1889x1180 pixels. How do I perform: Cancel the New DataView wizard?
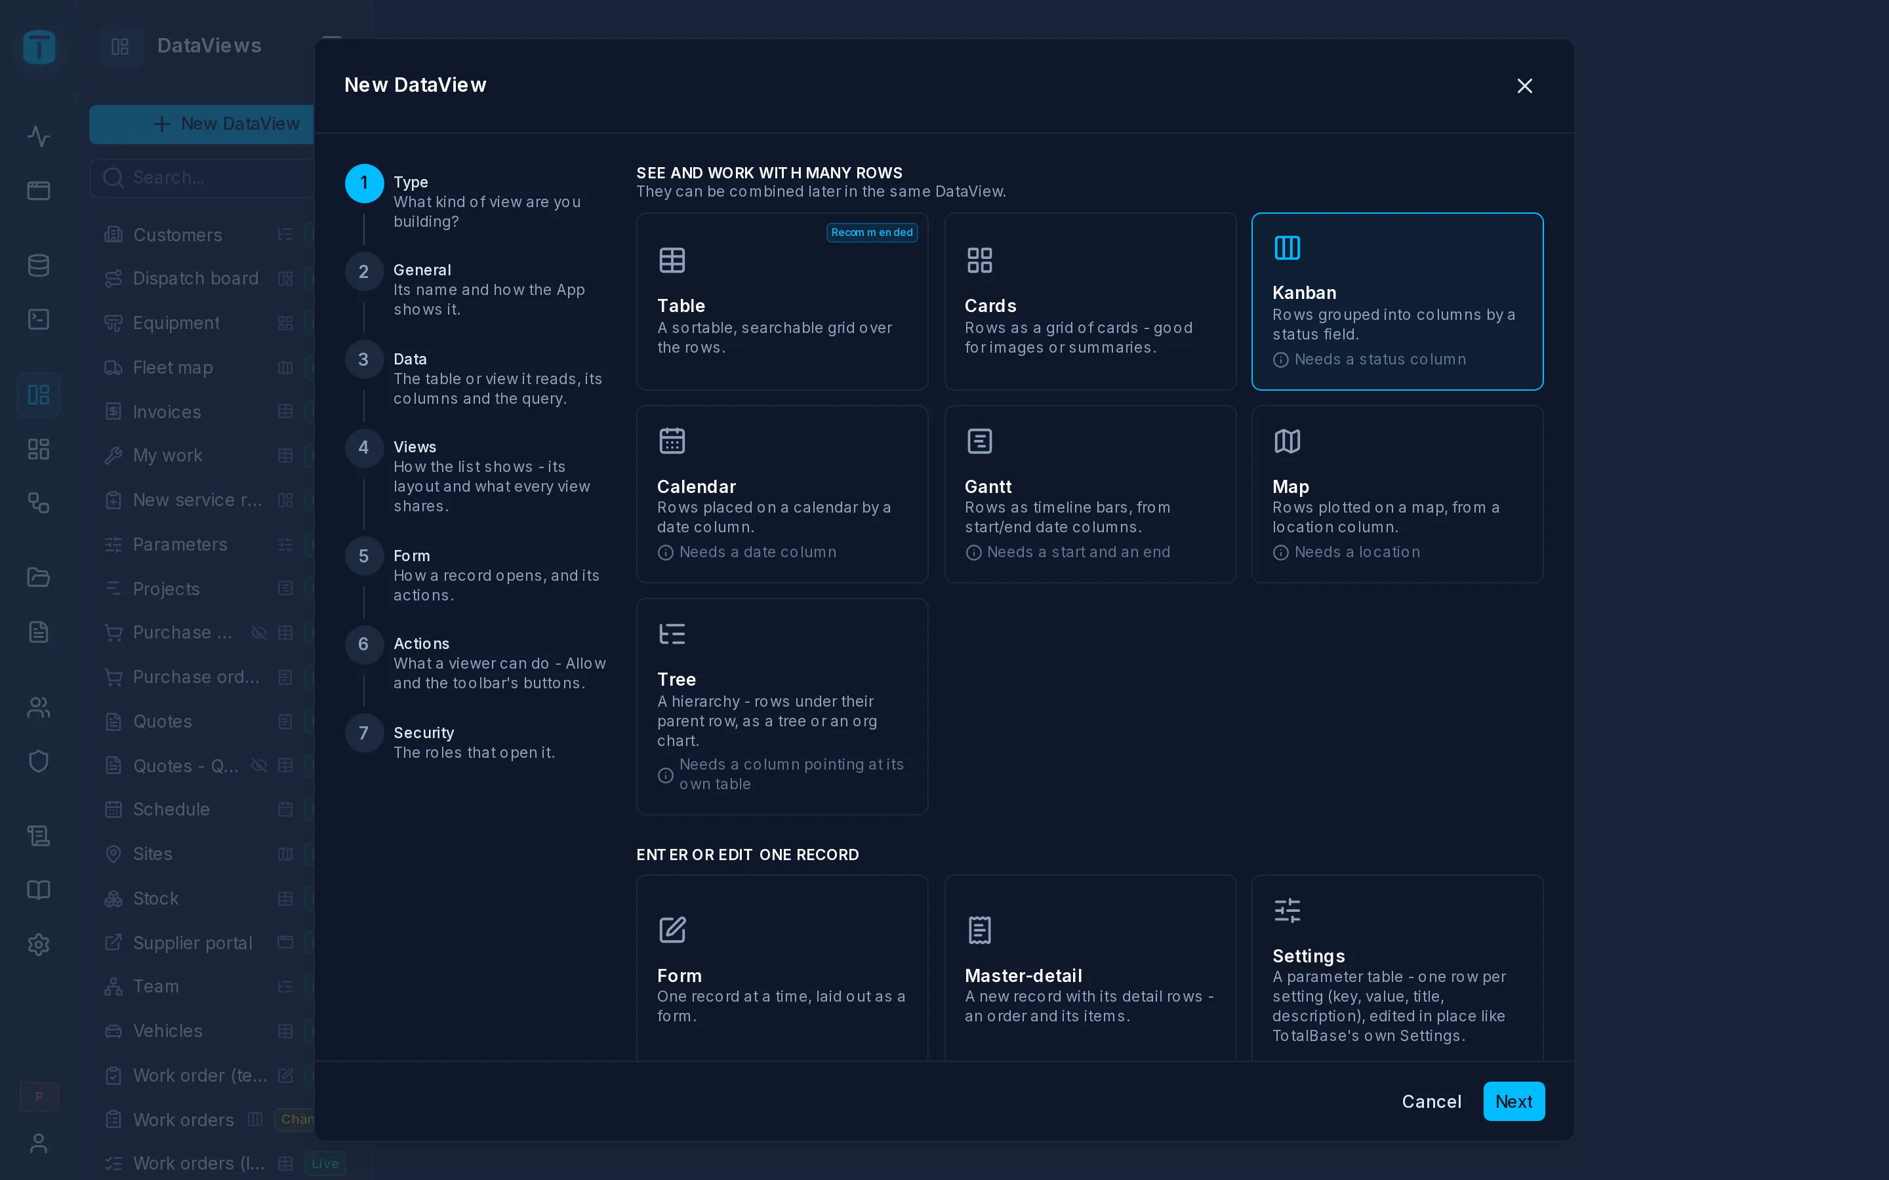(x=1431, y=1101)
